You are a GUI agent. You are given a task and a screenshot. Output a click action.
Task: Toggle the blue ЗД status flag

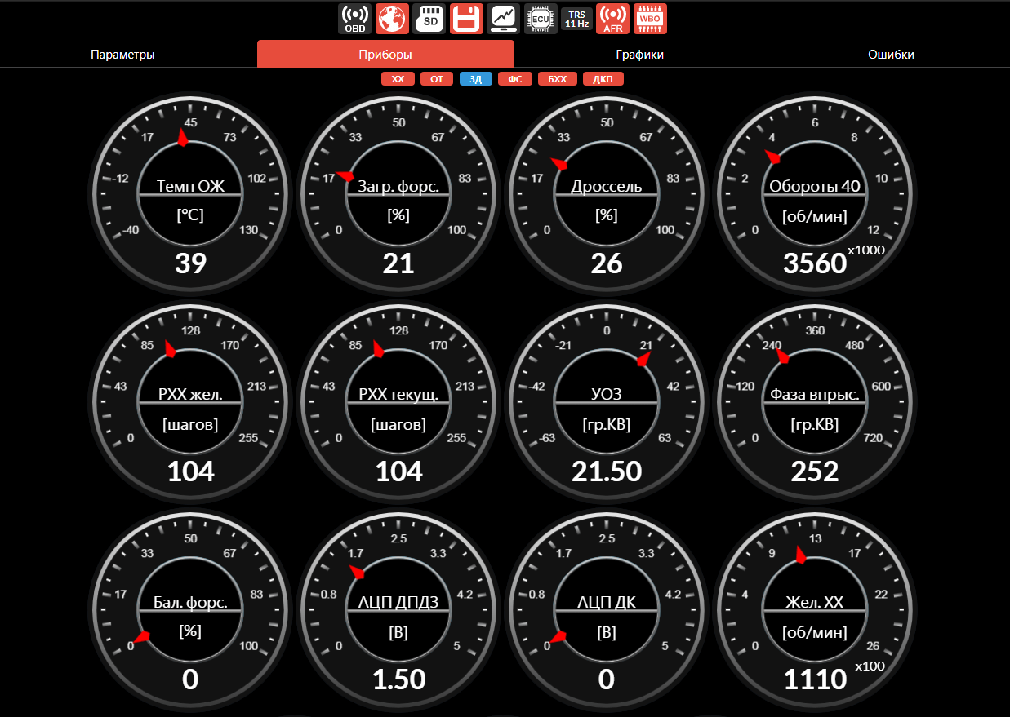point(476,79)
